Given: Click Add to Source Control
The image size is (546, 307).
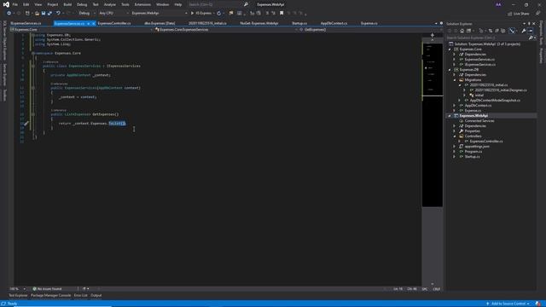Looking at the screenshot, I should (508, 304).
